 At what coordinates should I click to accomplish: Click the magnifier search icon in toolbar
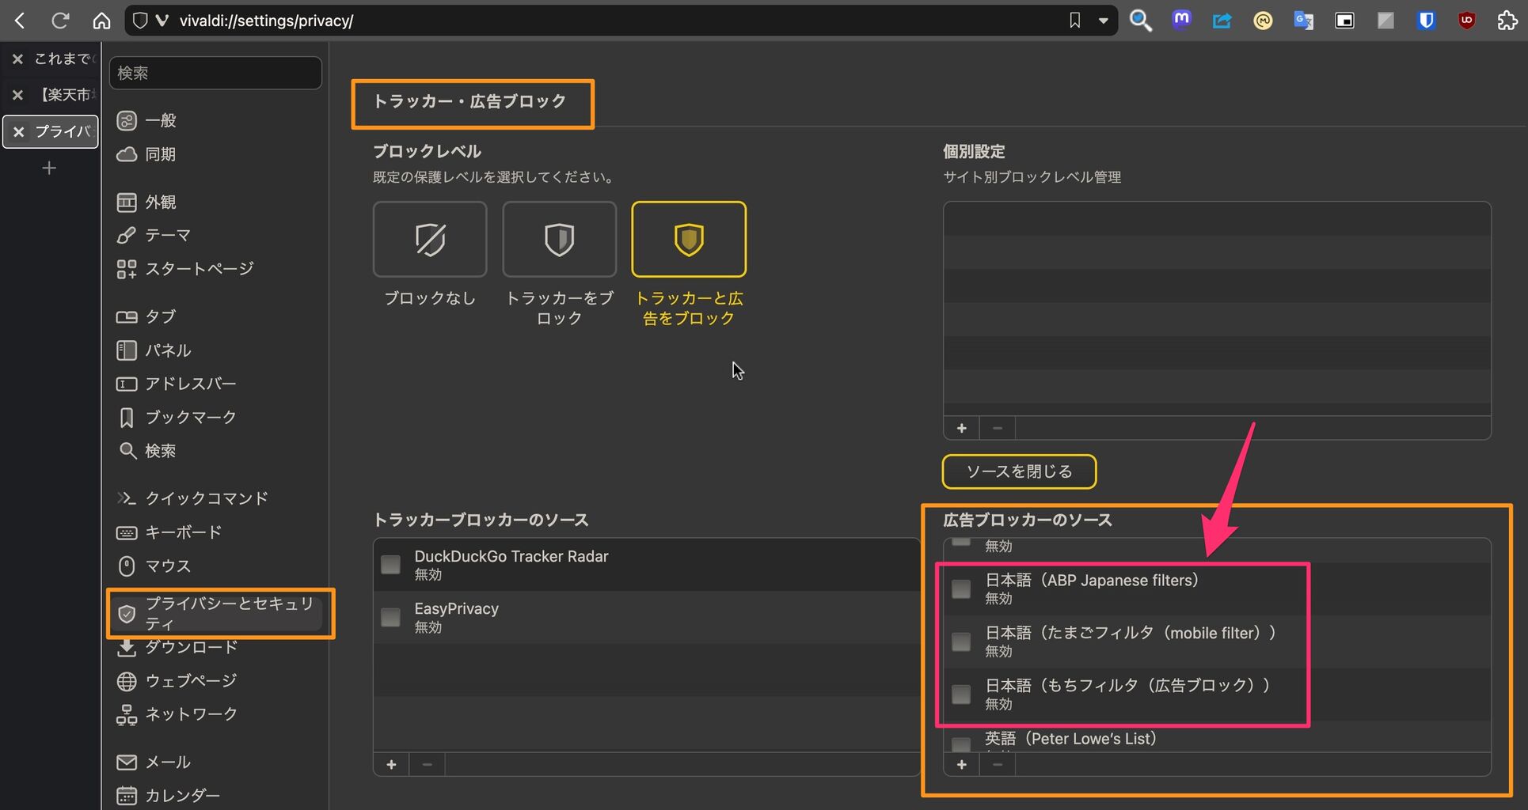1140,21
